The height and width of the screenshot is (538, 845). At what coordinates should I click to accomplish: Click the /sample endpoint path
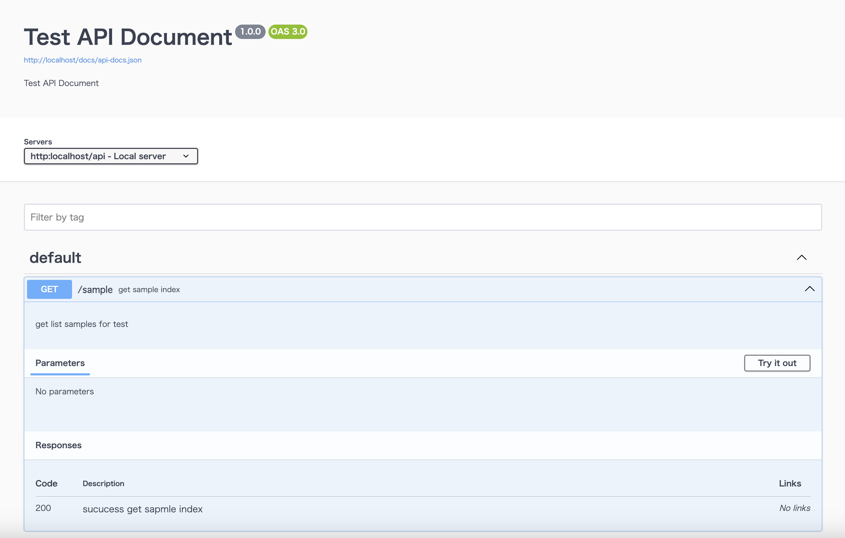point(95,289)
